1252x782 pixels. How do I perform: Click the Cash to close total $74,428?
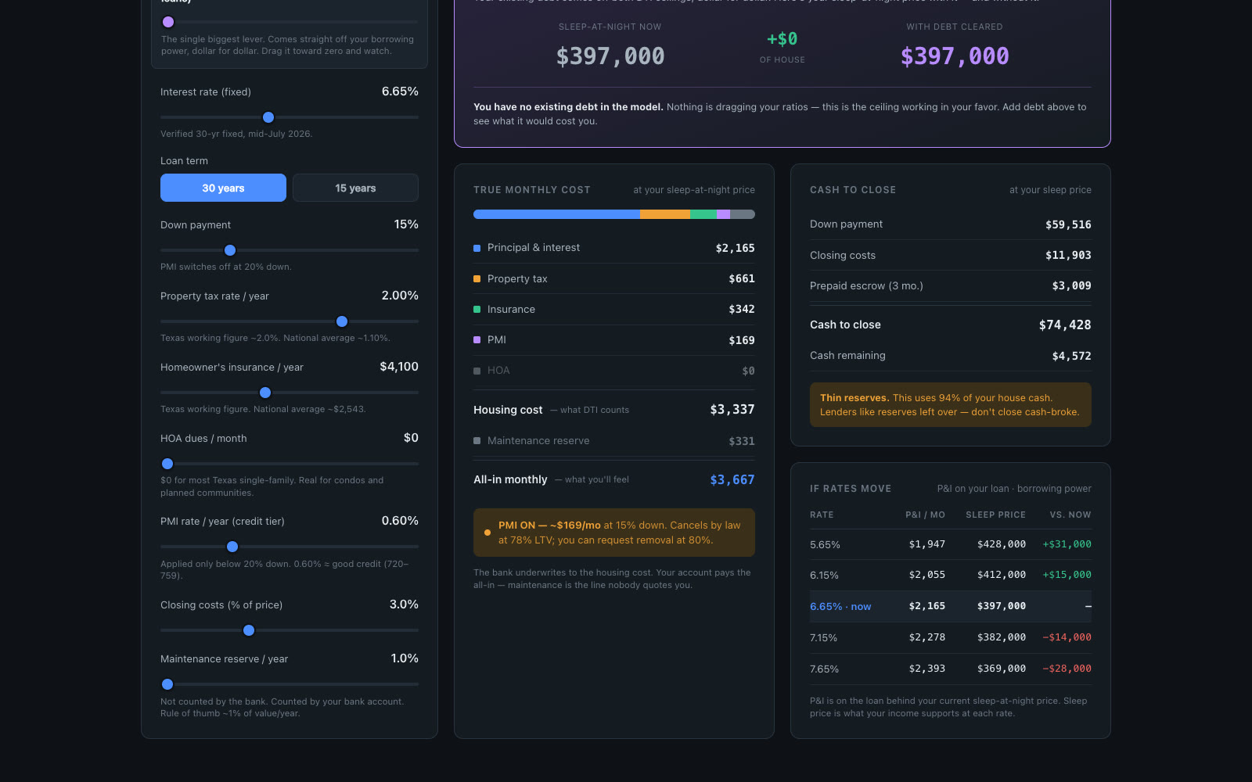point(1065,325)
